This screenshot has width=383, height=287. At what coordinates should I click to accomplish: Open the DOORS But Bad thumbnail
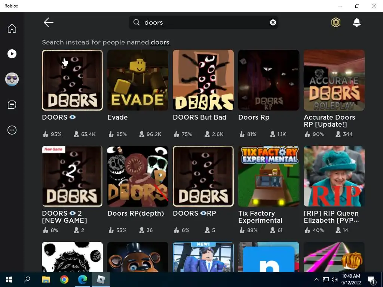pos(203,80)
